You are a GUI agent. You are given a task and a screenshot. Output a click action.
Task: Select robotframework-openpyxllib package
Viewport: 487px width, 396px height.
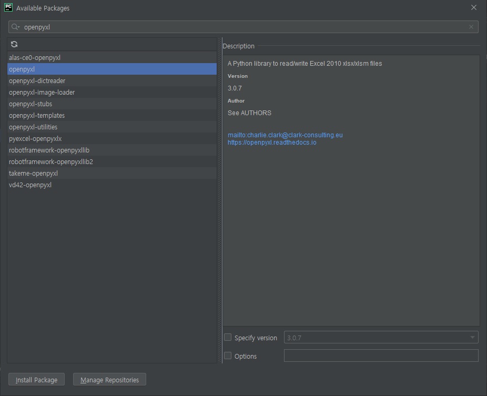pos(112,150)
